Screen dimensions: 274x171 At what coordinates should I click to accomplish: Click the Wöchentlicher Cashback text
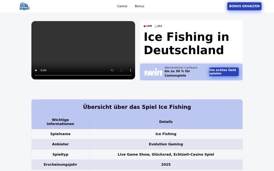click(x=181, y=68)
